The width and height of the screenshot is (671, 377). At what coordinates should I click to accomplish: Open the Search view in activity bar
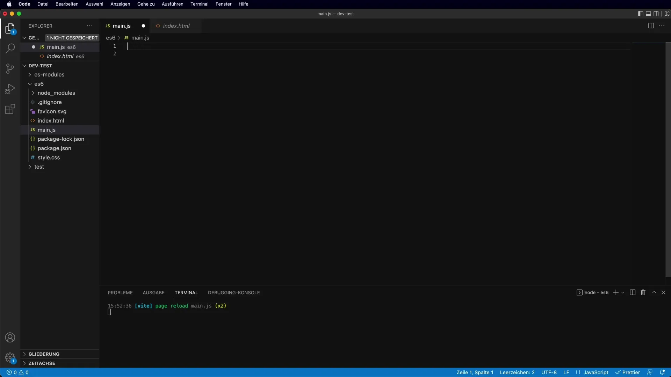[10, 48]
